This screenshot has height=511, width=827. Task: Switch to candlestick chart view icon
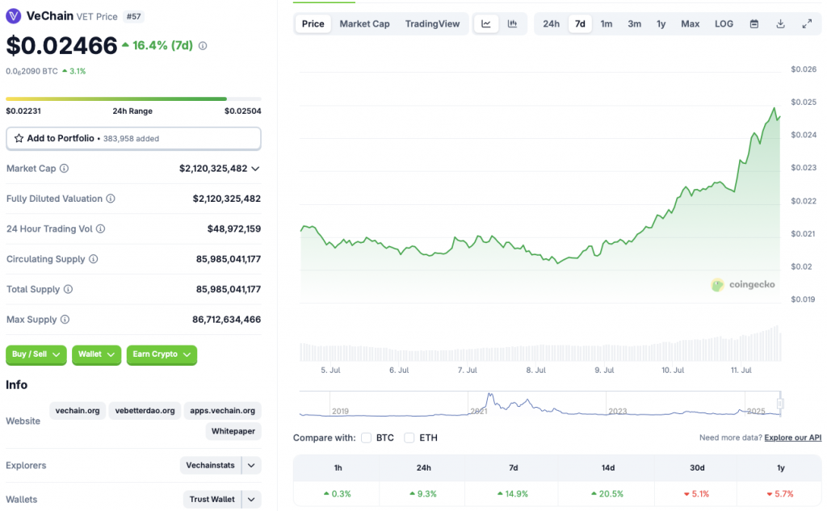click(x=512, y=23)
